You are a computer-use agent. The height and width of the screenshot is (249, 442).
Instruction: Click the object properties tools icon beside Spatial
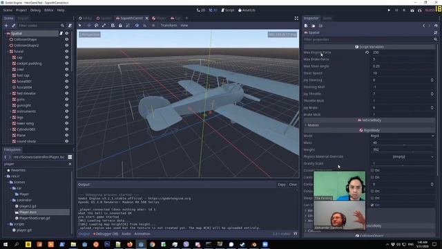point(436,33)
